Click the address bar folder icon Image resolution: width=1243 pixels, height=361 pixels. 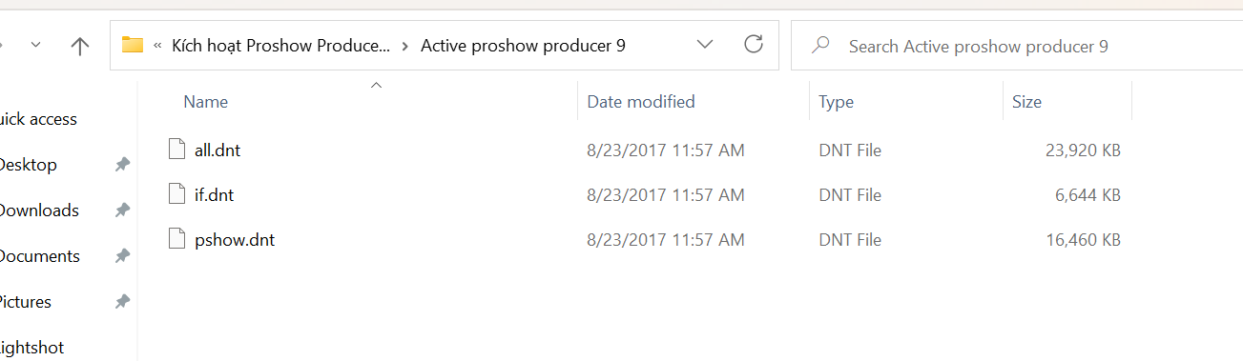tap(133, 46)
